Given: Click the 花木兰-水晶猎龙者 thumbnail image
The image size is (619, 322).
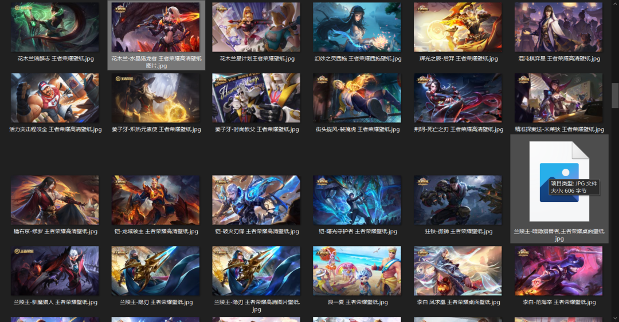Looking at the screenshot, I should click(155, 27).
